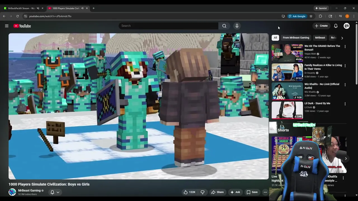Click the Share button
Viewport: 358px width, 201px height.
[x=217, y=192]
